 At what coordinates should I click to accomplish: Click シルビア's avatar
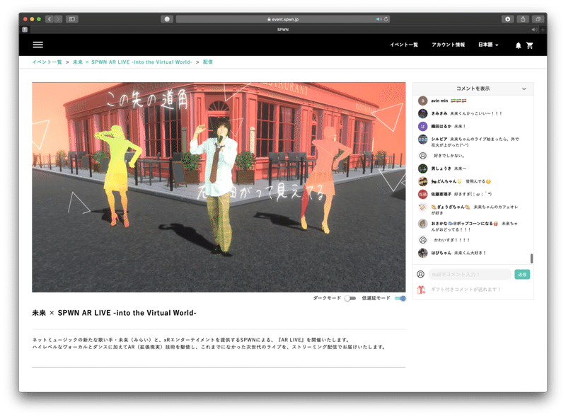pos(422,139)
